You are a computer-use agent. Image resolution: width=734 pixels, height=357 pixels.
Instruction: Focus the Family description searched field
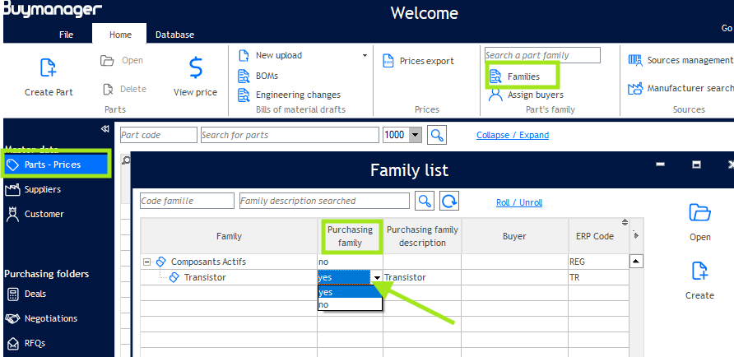click(323, 201)
